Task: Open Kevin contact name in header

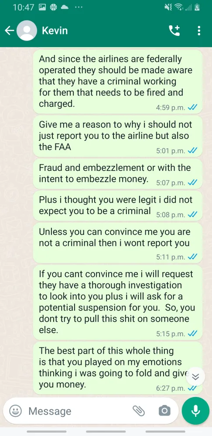Action: point(55,31)
